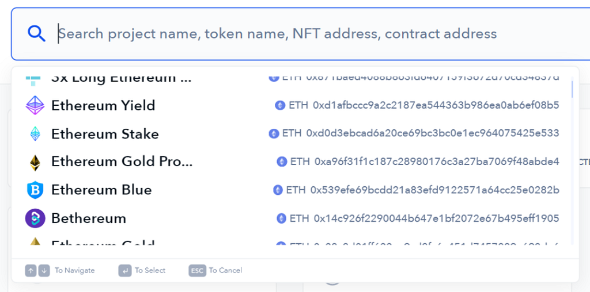Focus the project search input field
Viewport: 590px width, 292px height.
click(x=277, y=34)
